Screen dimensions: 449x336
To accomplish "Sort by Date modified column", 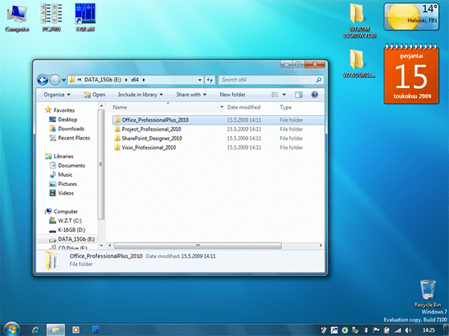I will pyautogui.click(x=251, y=108).
